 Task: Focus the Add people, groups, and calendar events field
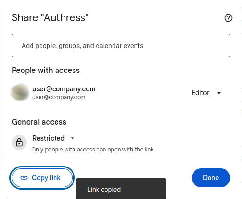tap(121, 46)
